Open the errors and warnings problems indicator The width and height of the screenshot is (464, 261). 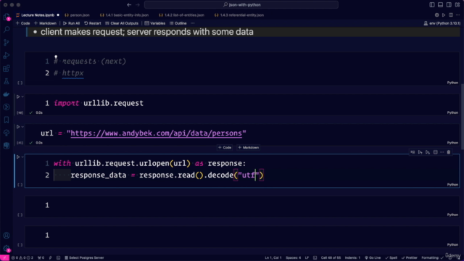22,258
